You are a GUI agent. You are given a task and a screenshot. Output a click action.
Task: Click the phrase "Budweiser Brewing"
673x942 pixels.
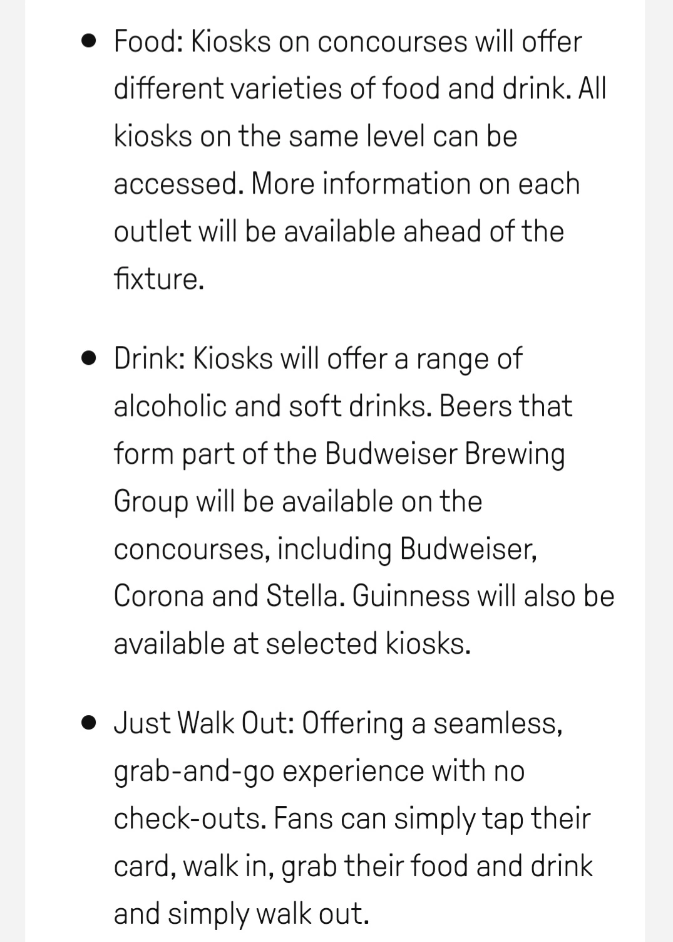coord(444,454)
